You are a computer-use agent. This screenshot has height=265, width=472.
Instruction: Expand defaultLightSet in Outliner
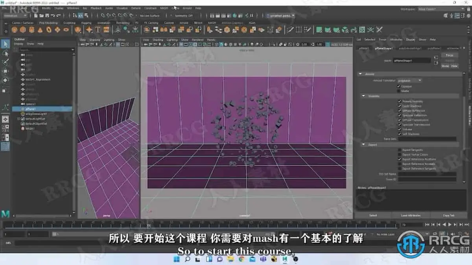tap(18, 119)
